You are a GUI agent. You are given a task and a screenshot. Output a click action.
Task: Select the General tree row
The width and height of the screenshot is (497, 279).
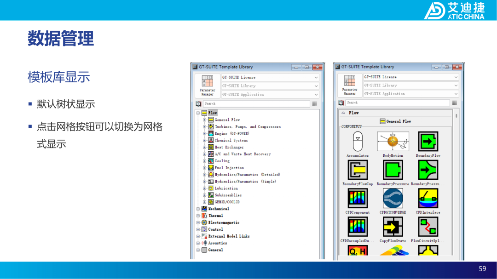212,250
